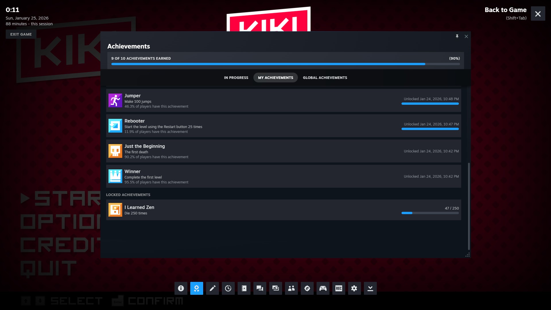Viewport: 551px width, 310px height.
Task: Click the Achievements ribbon icon in toolbar
Action: tap(197, 288)
